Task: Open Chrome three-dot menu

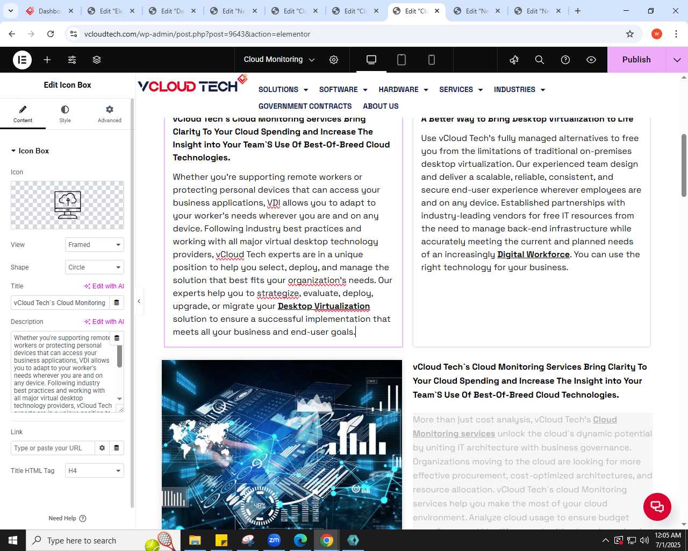Action: point(676,34)
